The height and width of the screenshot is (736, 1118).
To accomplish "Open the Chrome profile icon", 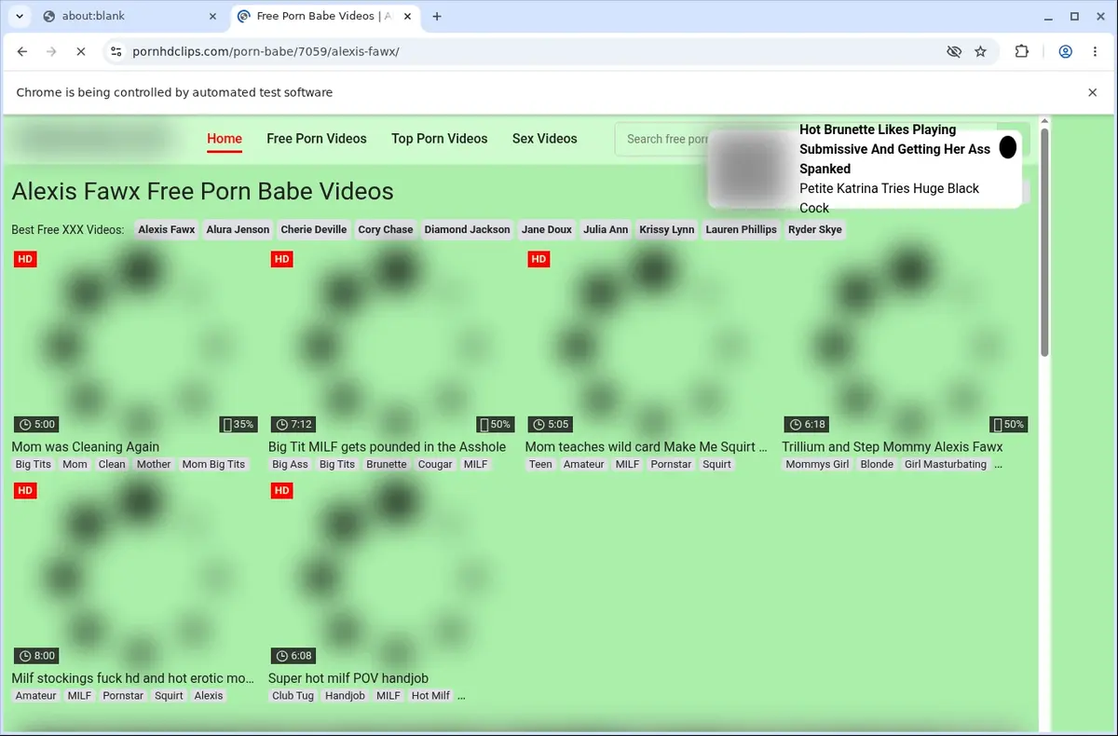I will (x=1065, y=52).
